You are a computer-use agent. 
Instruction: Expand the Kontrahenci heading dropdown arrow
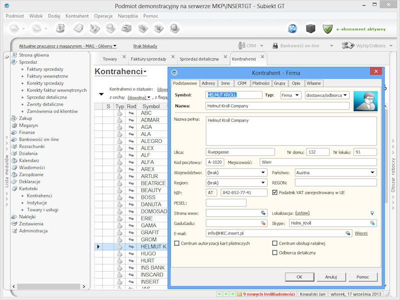[x=145, y=72]
